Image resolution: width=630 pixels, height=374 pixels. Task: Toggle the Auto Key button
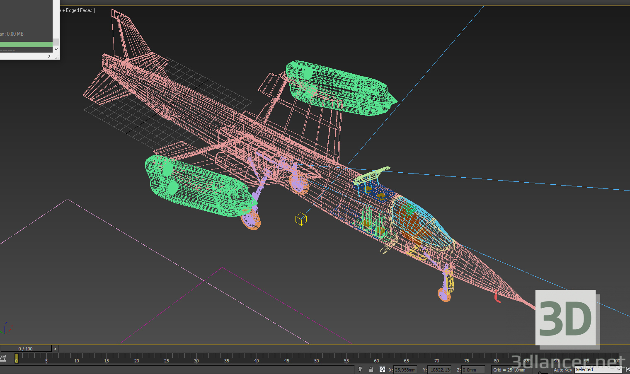coord(563,370)
